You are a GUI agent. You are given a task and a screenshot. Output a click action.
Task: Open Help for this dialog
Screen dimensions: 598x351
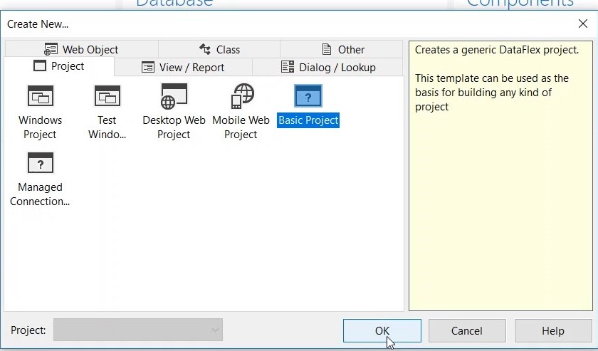tap(552, 330)
